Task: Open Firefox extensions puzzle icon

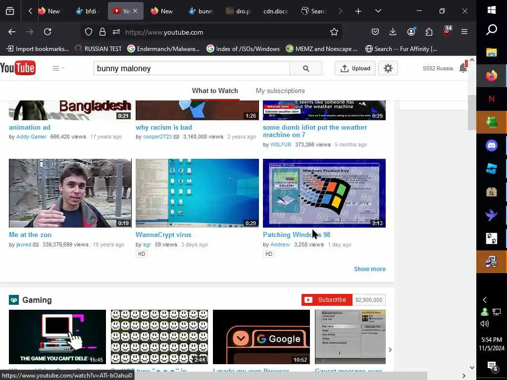Action: pos(429,32)
